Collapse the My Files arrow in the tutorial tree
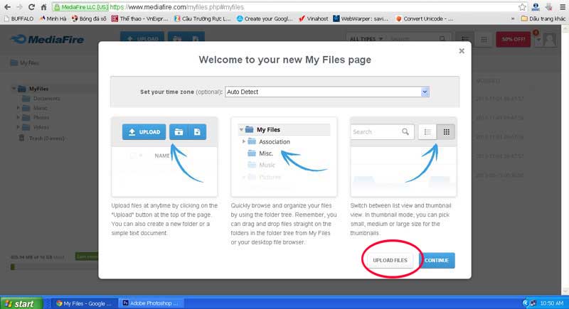The width and height of the screenshot is (569, 309). pyautogui.click(x=241, y=130)
